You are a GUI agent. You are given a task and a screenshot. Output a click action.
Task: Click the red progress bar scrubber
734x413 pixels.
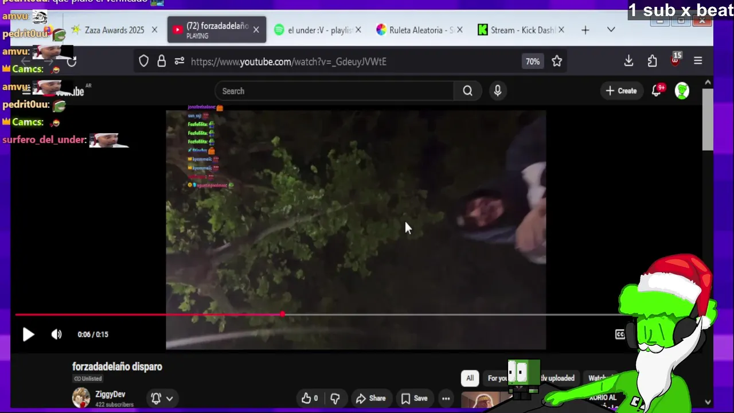point(282,314)
